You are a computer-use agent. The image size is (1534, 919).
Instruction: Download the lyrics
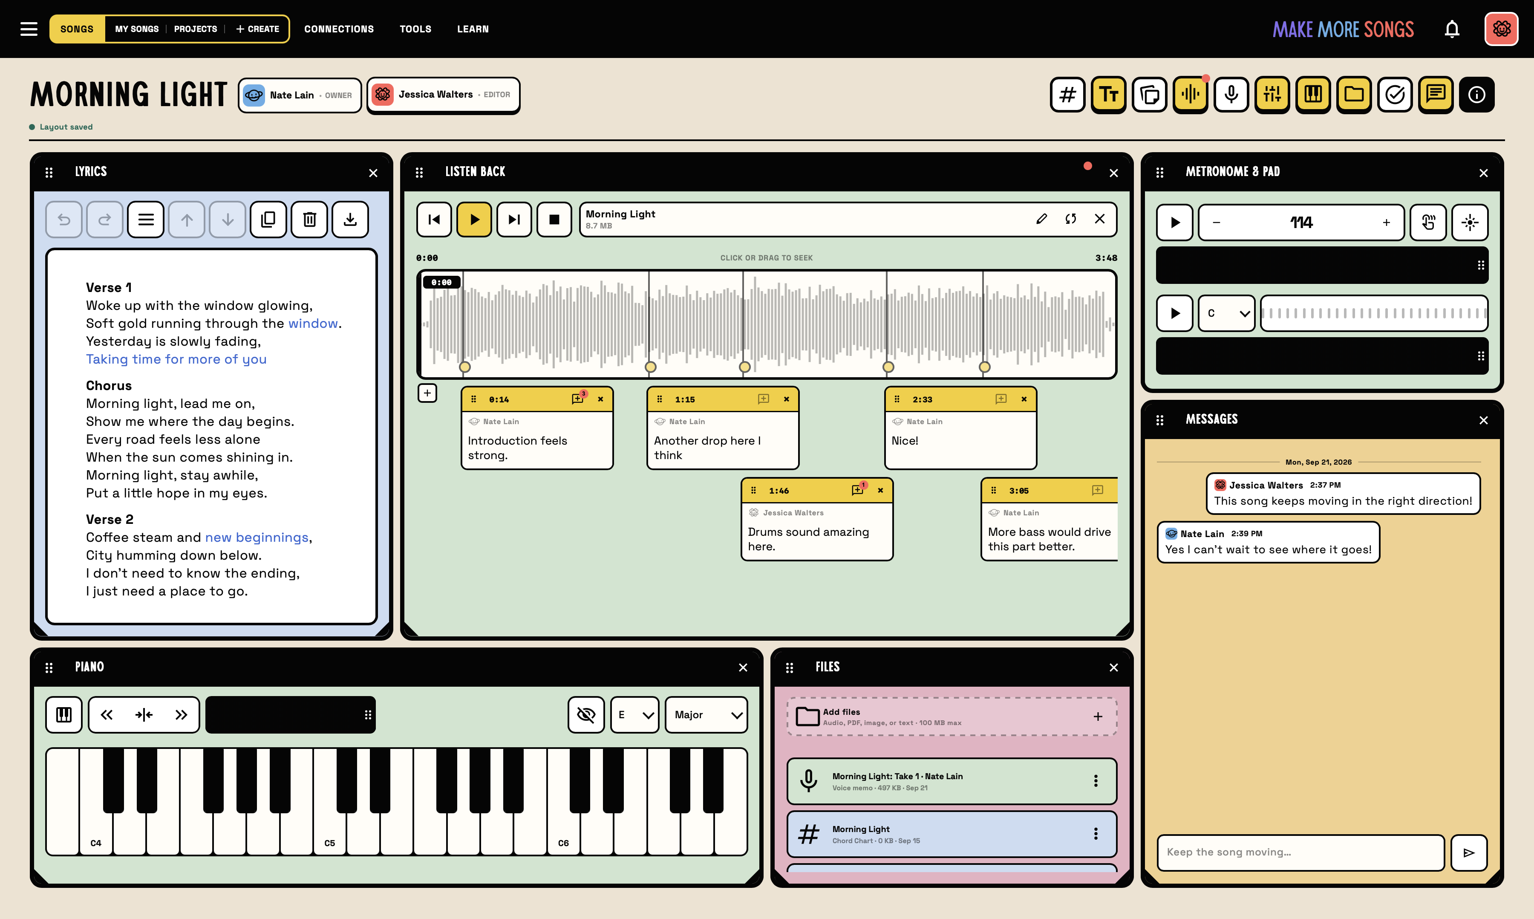pos(350,219)
